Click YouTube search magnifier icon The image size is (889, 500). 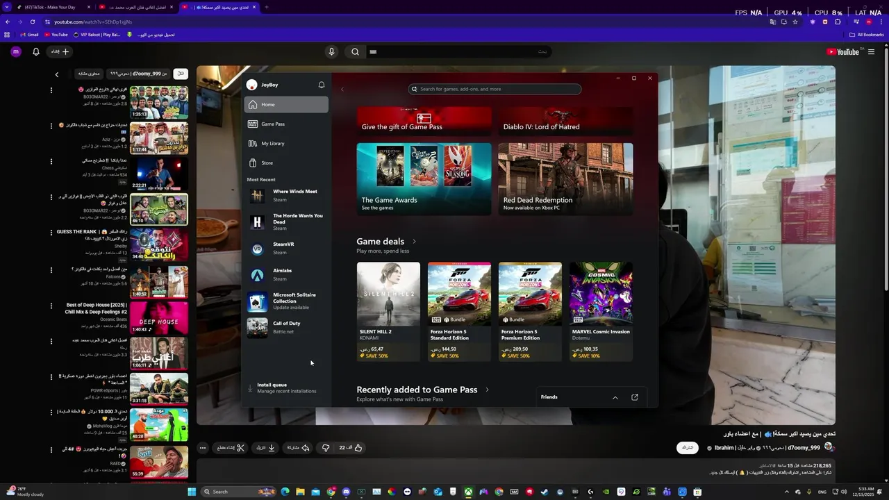coord(355,51)
